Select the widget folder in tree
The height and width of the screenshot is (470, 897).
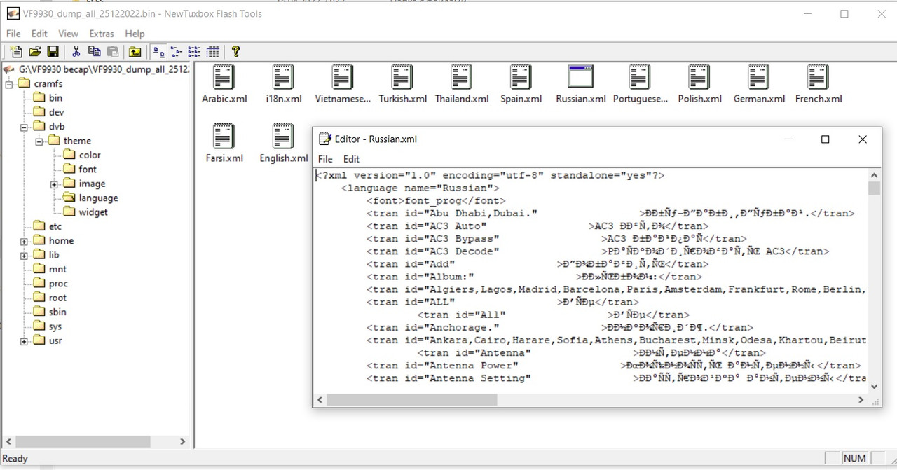[93, 212]
